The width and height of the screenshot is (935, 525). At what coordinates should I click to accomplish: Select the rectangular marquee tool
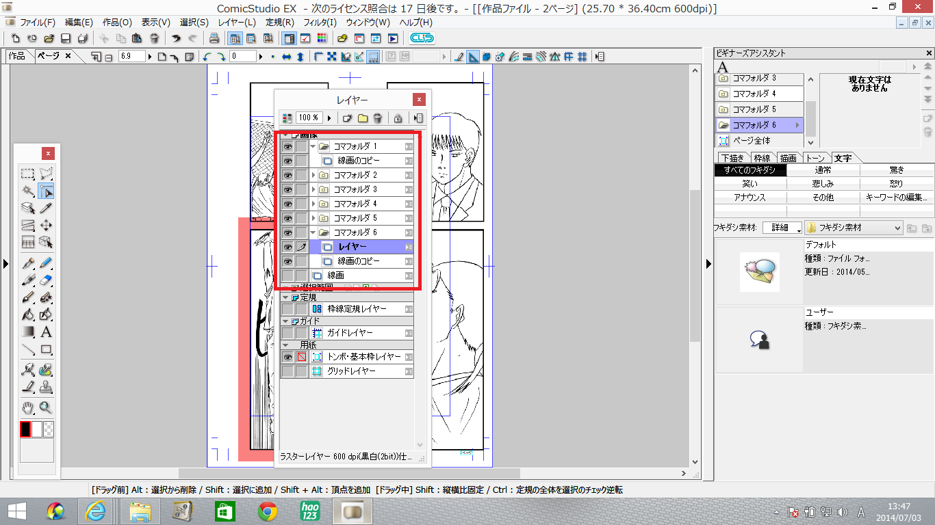[x=28, y=174]
